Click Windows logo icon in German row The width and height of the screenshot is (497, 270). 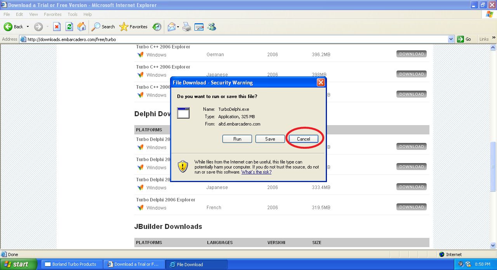[x=140, y=55]
